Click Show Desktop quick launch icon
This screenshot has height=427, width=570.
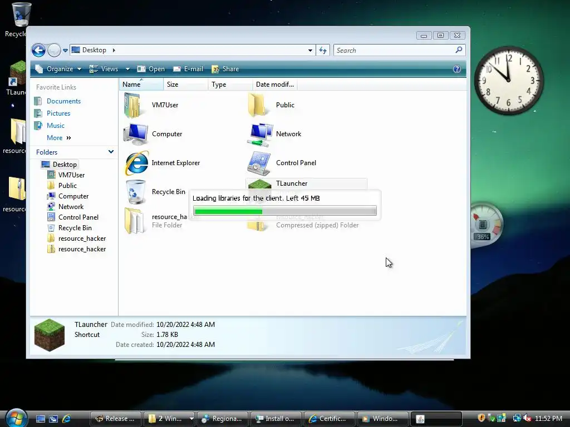40,419
